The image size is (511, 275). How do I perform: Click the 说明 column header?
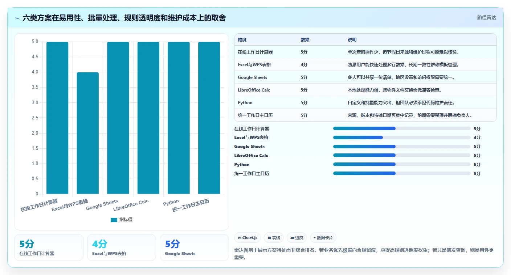click(x=352, y=40)
